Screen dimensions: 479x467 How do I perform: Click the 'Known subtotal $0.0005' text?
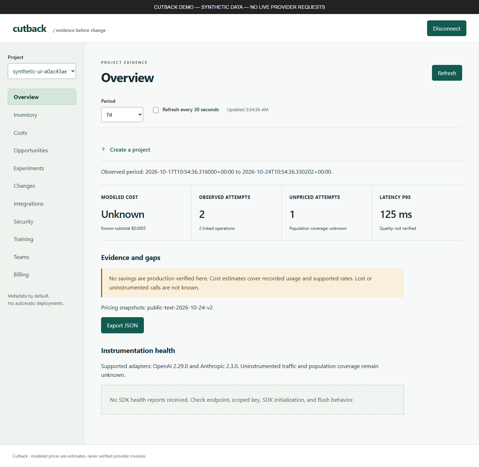[124, 228]
